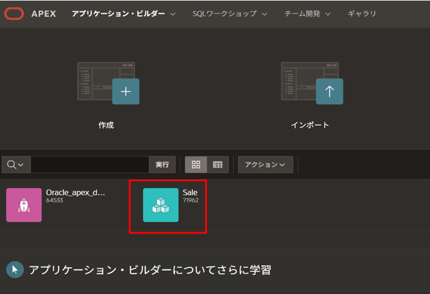
Task: Open the pink rocket Oracle_apex_d... app icon
Action: [x=24, y=205]
